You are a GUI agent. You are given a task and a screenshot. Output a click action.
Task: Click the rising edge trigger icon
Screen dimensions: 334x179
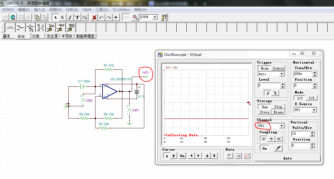click(x=268, y=93)
